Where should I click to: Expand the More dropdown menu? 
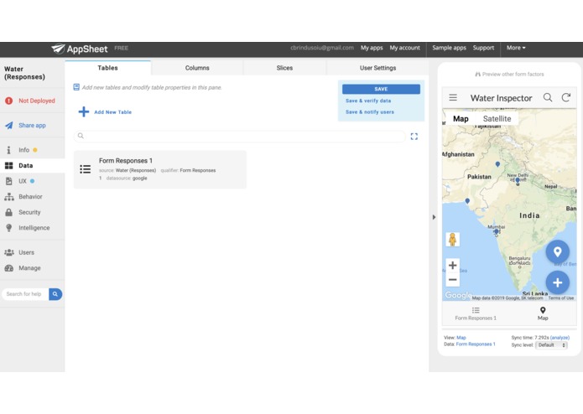[x=516, y=48]
